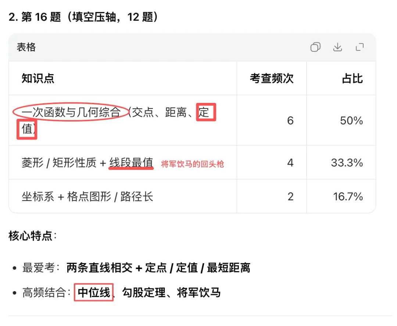
Task: Click the 核心特点 subheading
Action: 32,236
